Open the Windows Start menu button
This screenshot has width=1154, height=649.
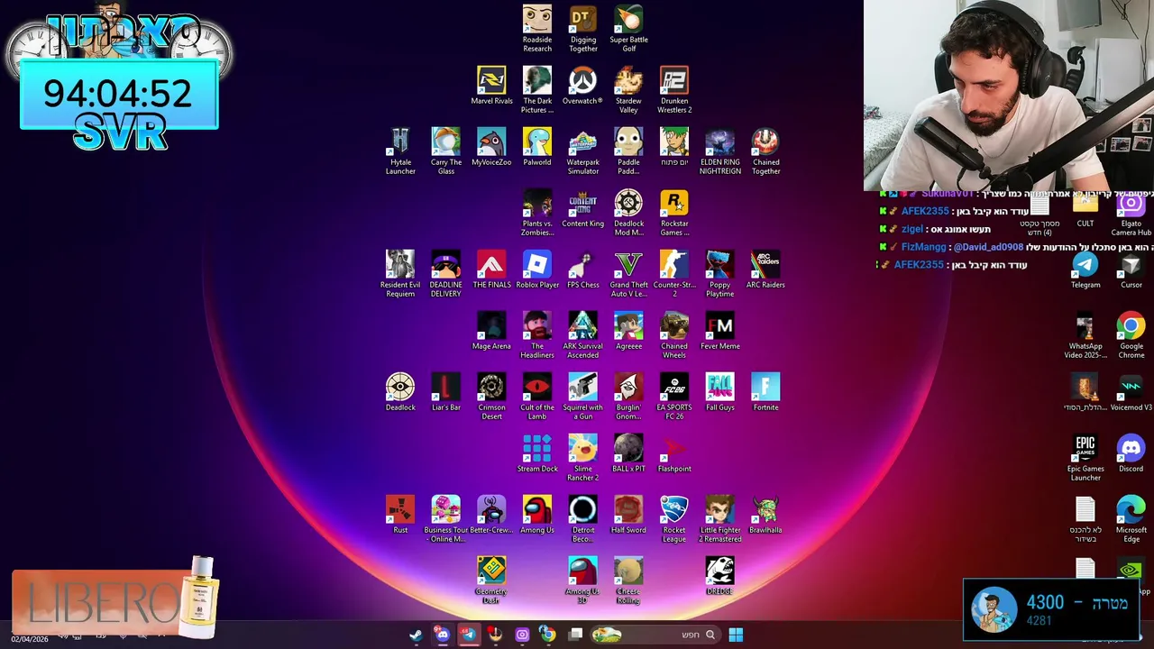pos(736,635)
